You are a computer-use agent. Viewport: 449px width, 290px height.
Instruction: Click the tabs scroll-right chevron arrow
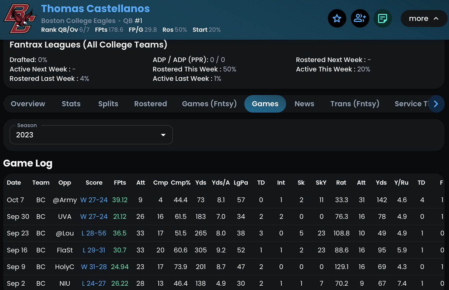pyautogui.click(x=436, y=104)
